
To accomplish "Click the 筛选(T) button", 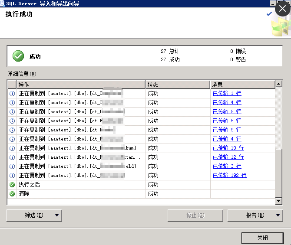I will pyautogui.click(x=30, y=215).
